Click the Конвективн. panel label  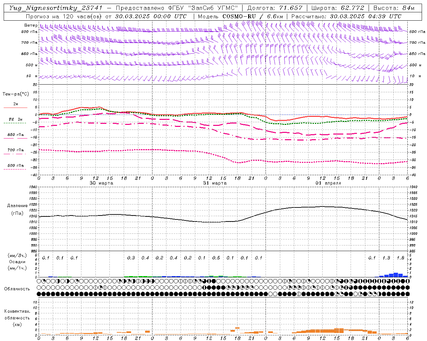point(17,311)
